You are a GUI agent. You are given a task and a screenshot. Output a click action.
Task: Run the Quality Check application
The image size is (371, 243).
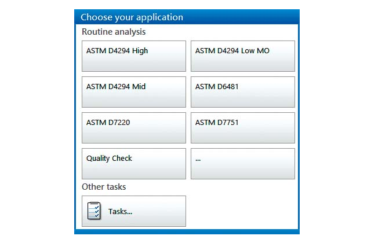(x=133, y=164)
